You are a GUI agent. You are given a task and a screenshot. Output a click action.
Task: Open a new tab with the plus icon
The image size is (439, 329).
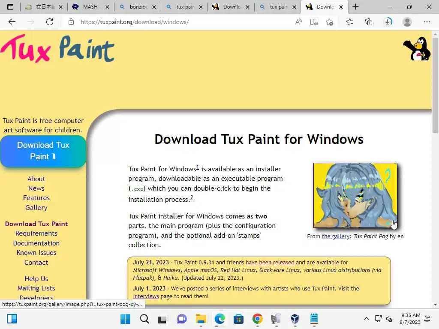click(355, 7)
